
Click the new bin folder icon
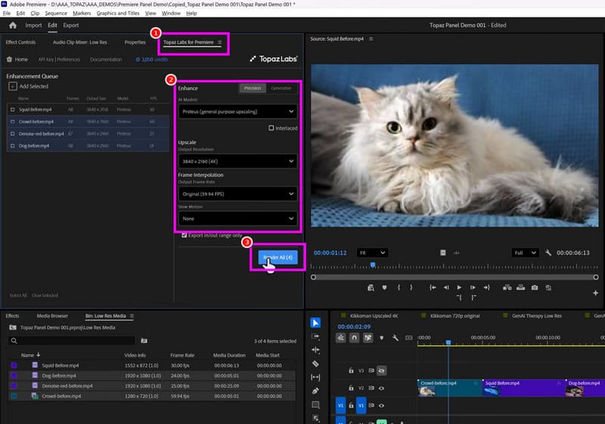click(144, 341)
